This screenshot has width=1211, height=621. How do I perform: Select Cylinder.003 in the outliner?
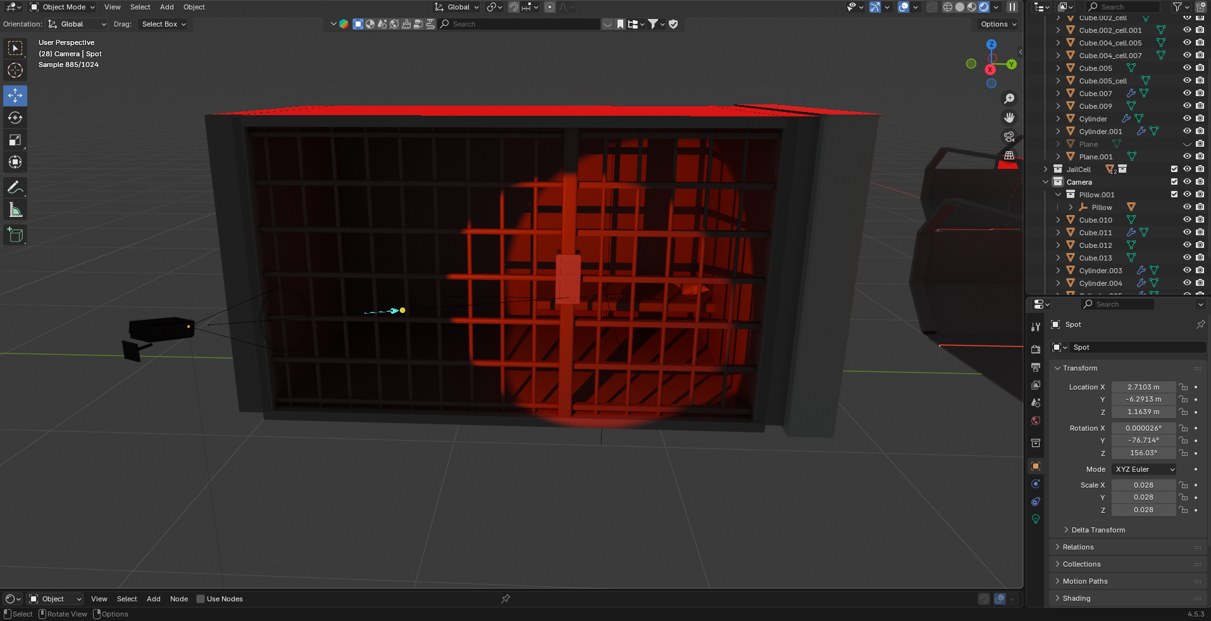(1100, 271)
